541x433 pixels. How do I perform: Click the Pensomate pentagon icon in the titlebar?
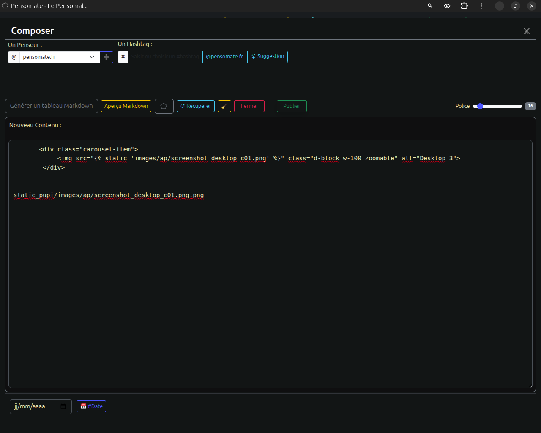(x=5, y=6)
